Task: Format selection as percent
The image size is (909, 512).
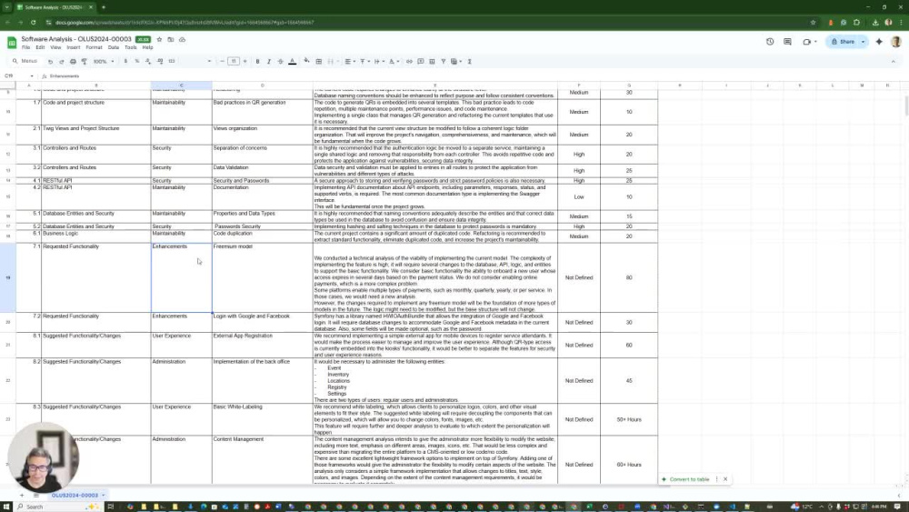Action: (137, 62)
